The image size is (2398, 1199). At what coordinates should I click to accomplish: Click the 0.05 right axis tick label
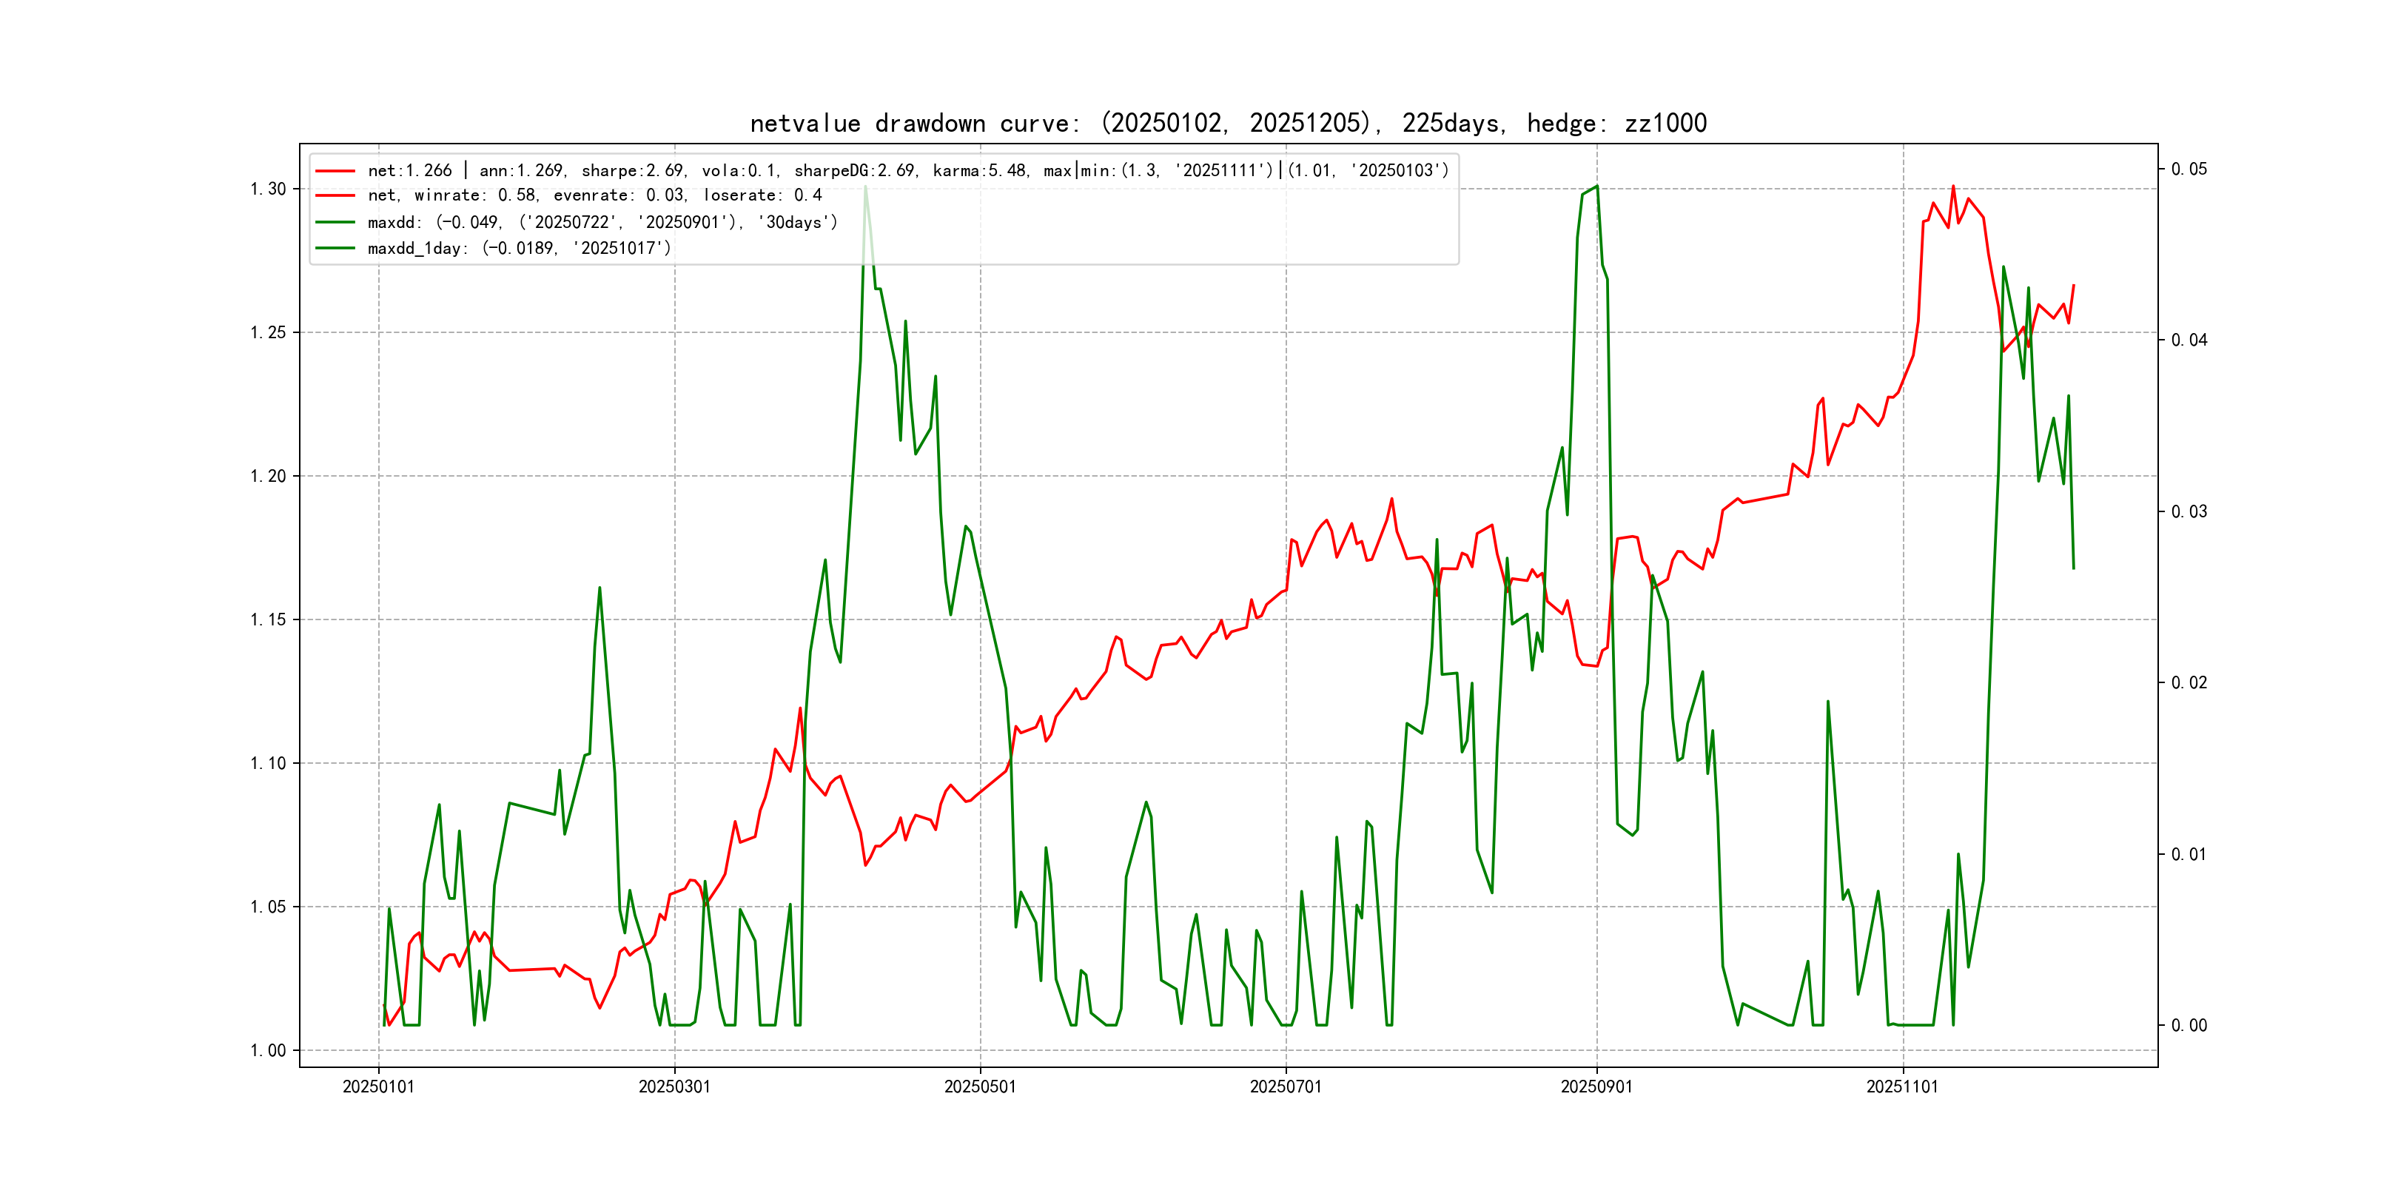click(x=2189, y=169)
